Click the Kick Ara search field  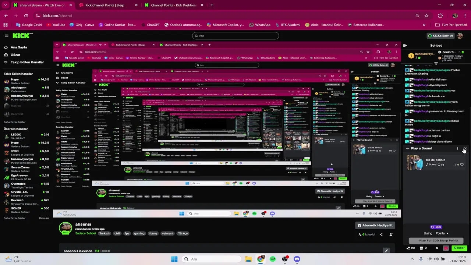pyautogui.click(x=235, y=36)
